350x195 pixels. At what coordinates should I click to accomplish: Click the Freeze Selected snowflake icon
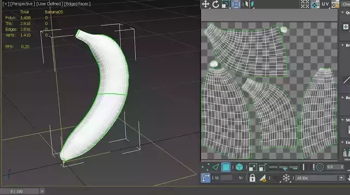[286, 178]
